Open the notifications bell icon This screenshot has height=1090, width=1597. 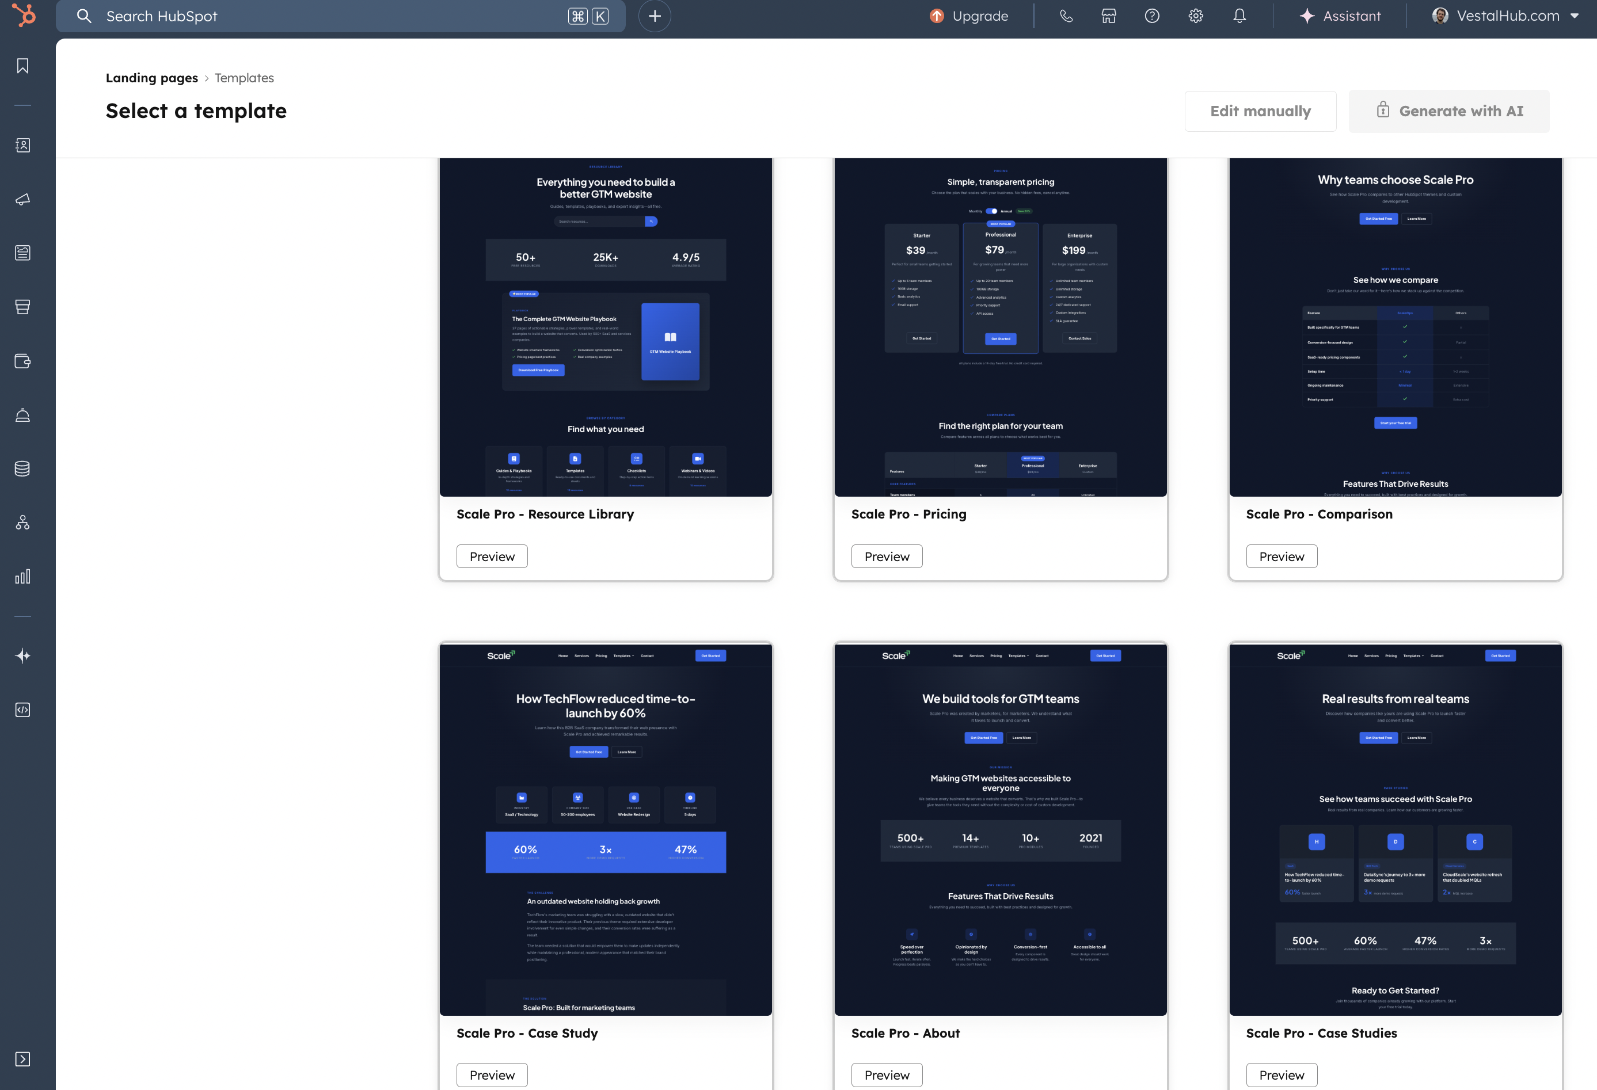click(x=1239, y=15)
